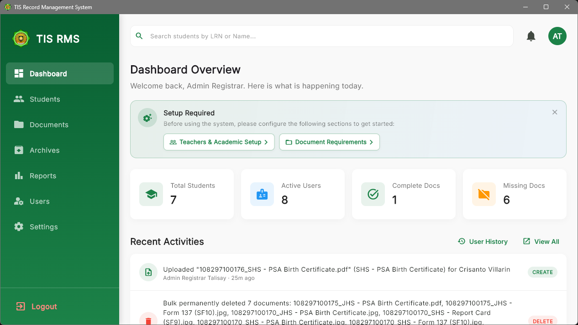Click the Settings gear icon in sidebar
The image size is (578, 325).
(x=19, y=227)
